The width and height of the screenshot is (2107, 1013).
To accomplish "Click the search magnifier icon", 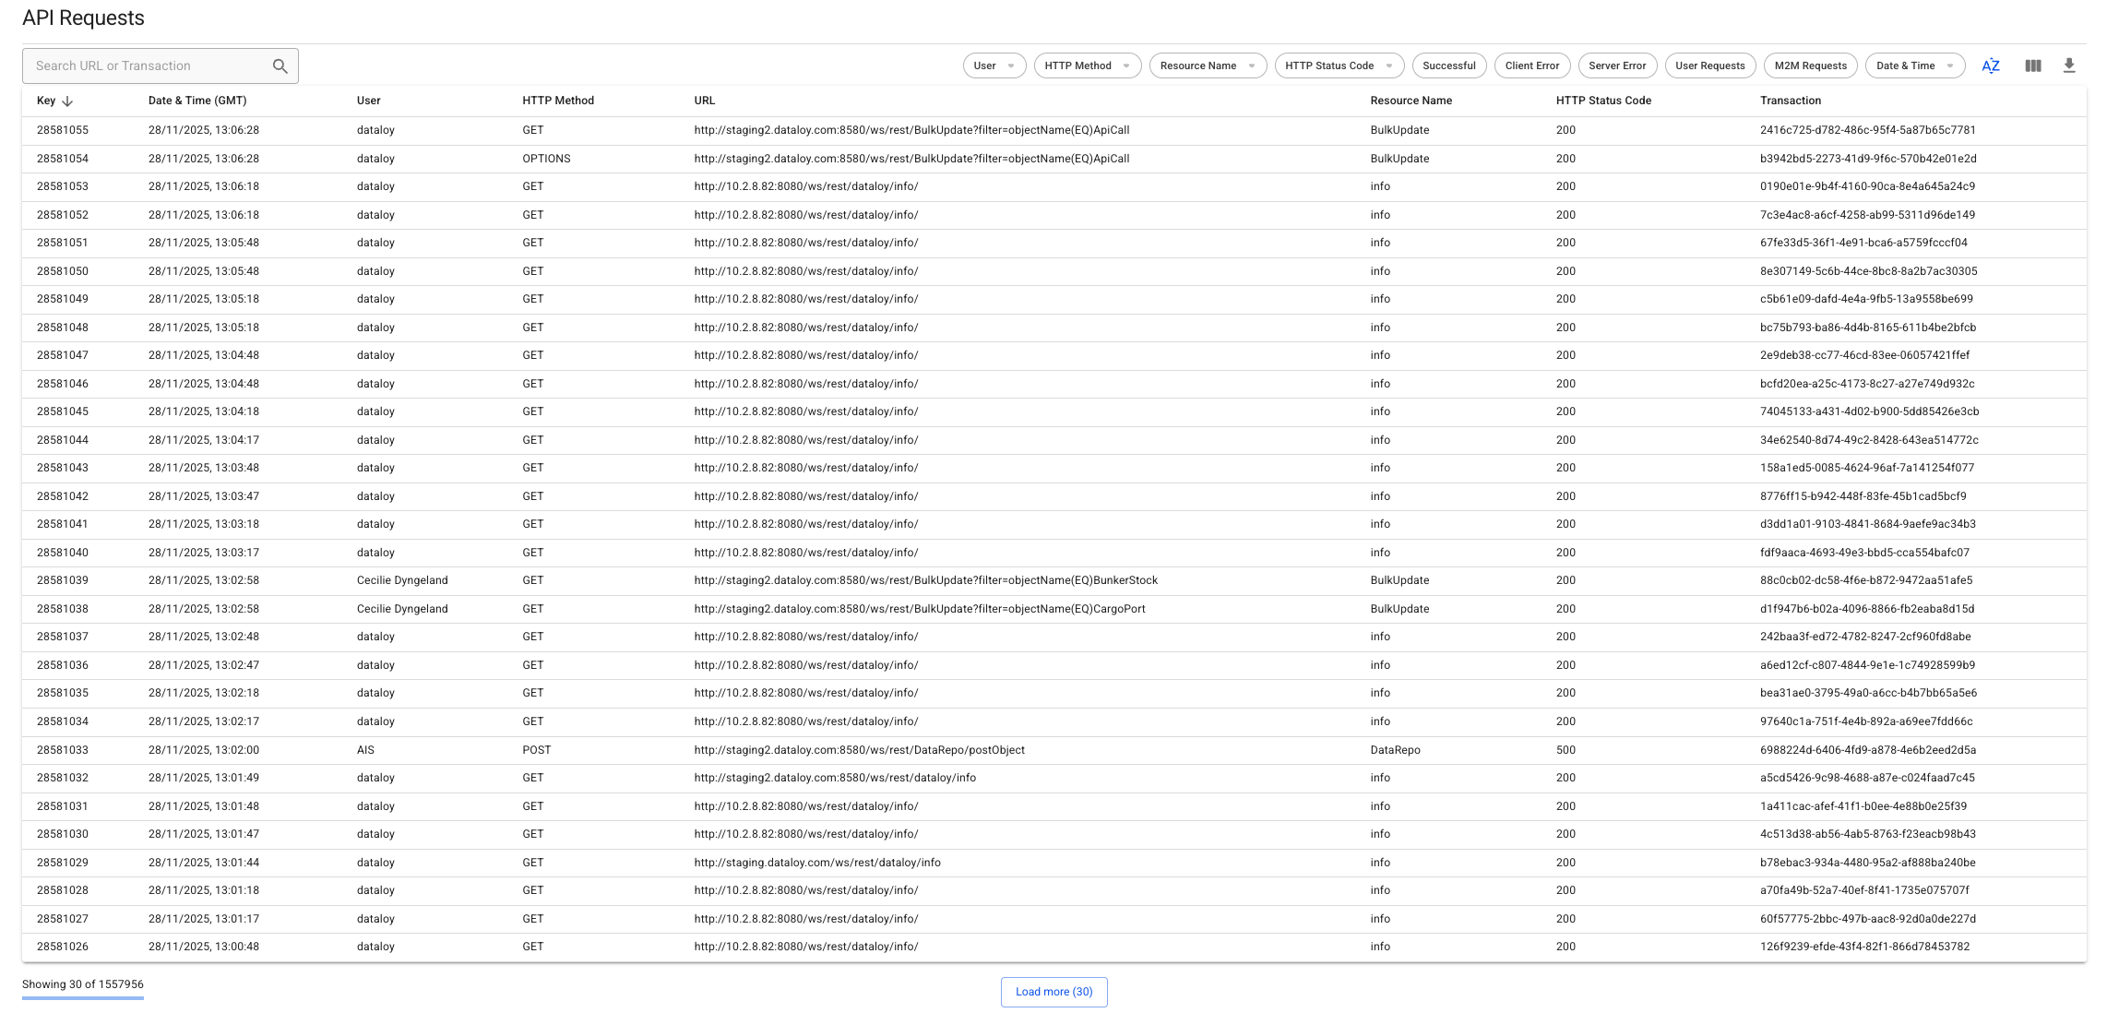I will coord(280,66).
